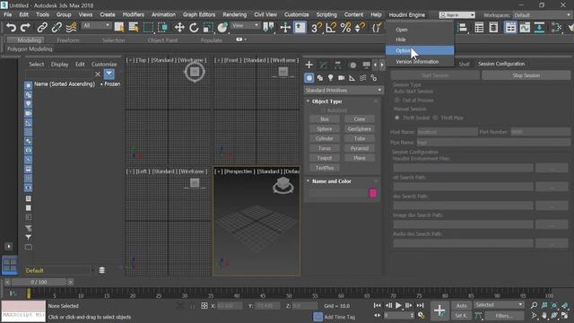This screenshot has height=323, width=574.
Task: Open Selected key filter dropdown
Action: pos(499,305)
